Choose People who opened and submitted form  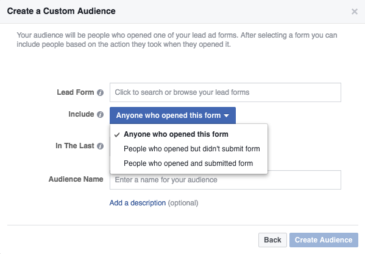click(189, 163)
